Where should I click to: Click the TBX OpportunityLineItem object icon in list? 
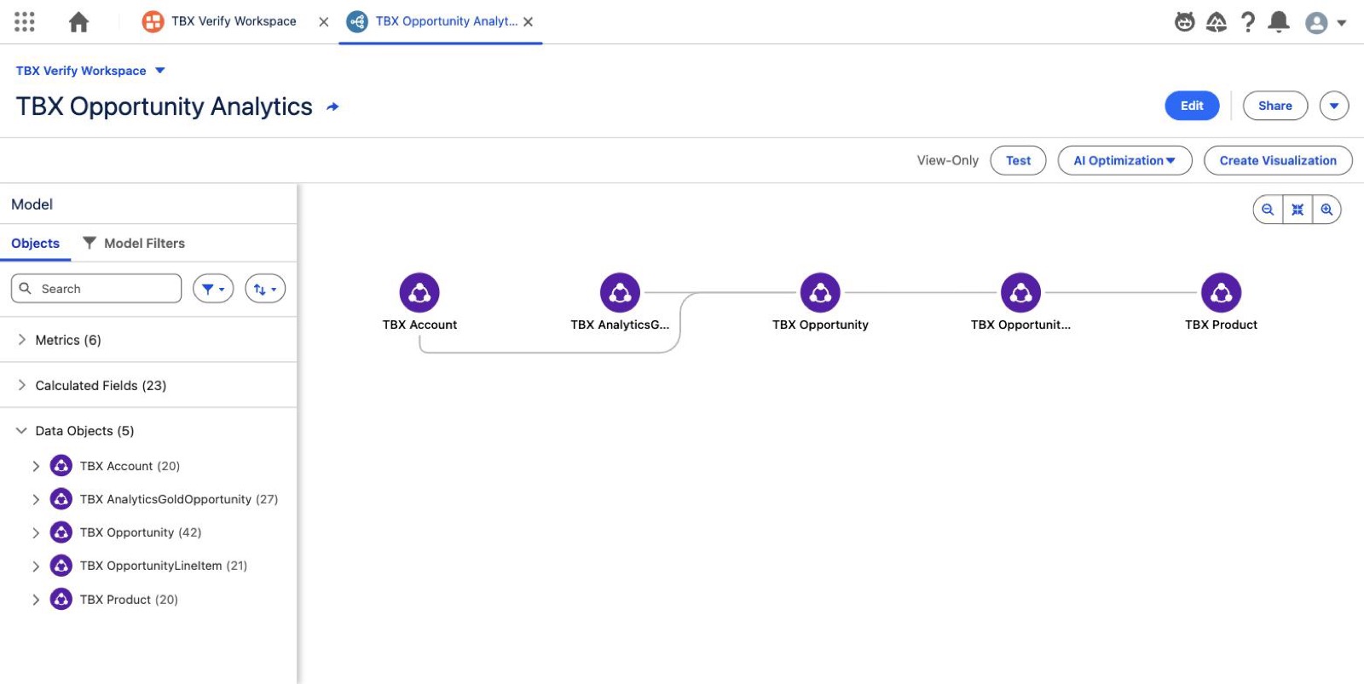(61, 566)
